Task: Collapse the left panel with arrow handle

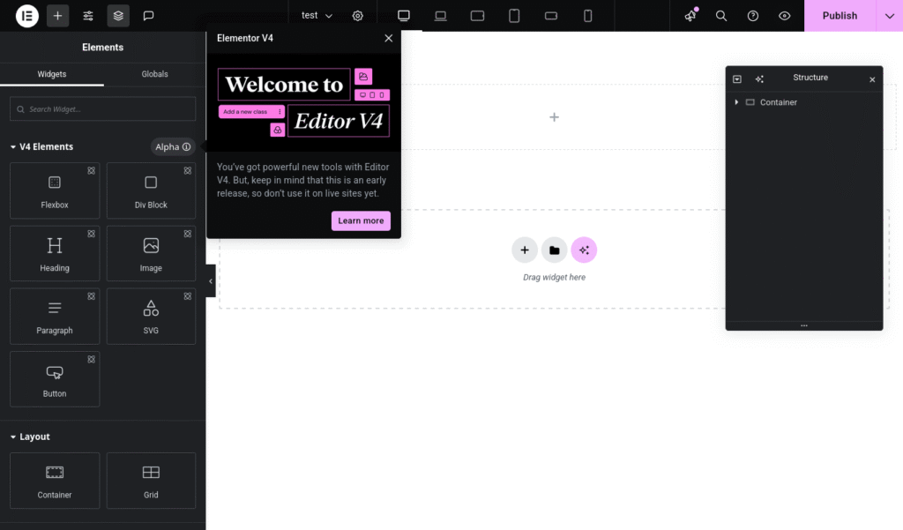Action: pyautogui.click(x=211, y=281)
